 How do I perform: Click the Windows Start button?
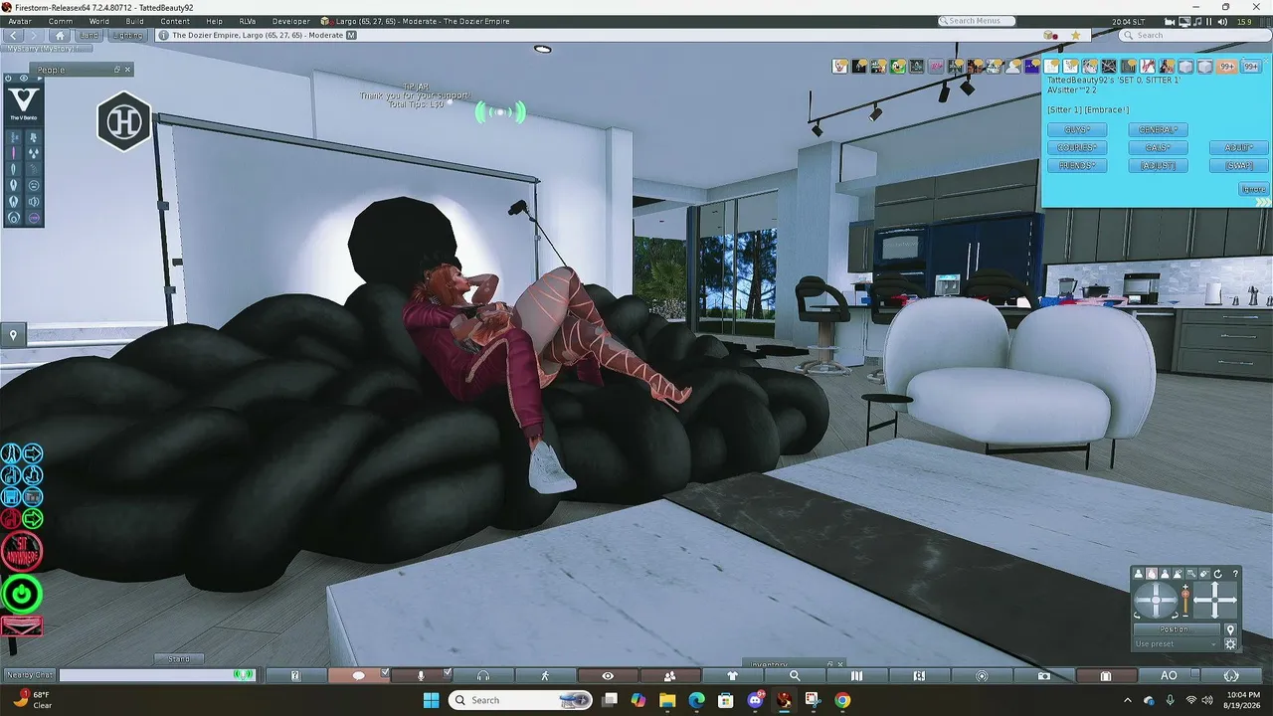431,700
